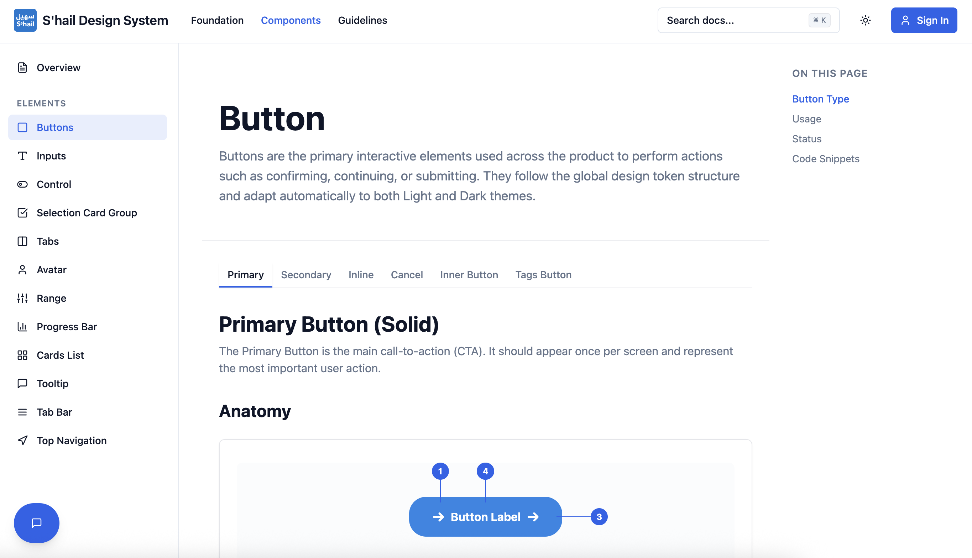This screenshot has width=972, height=558.
Task: Switch to the Tags Button tab
Action: pos(543,275)
